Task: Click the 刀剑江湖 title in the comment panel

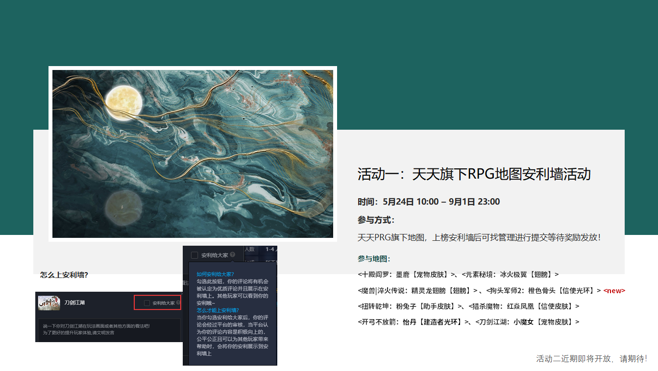Action: [x=74, y=303]
